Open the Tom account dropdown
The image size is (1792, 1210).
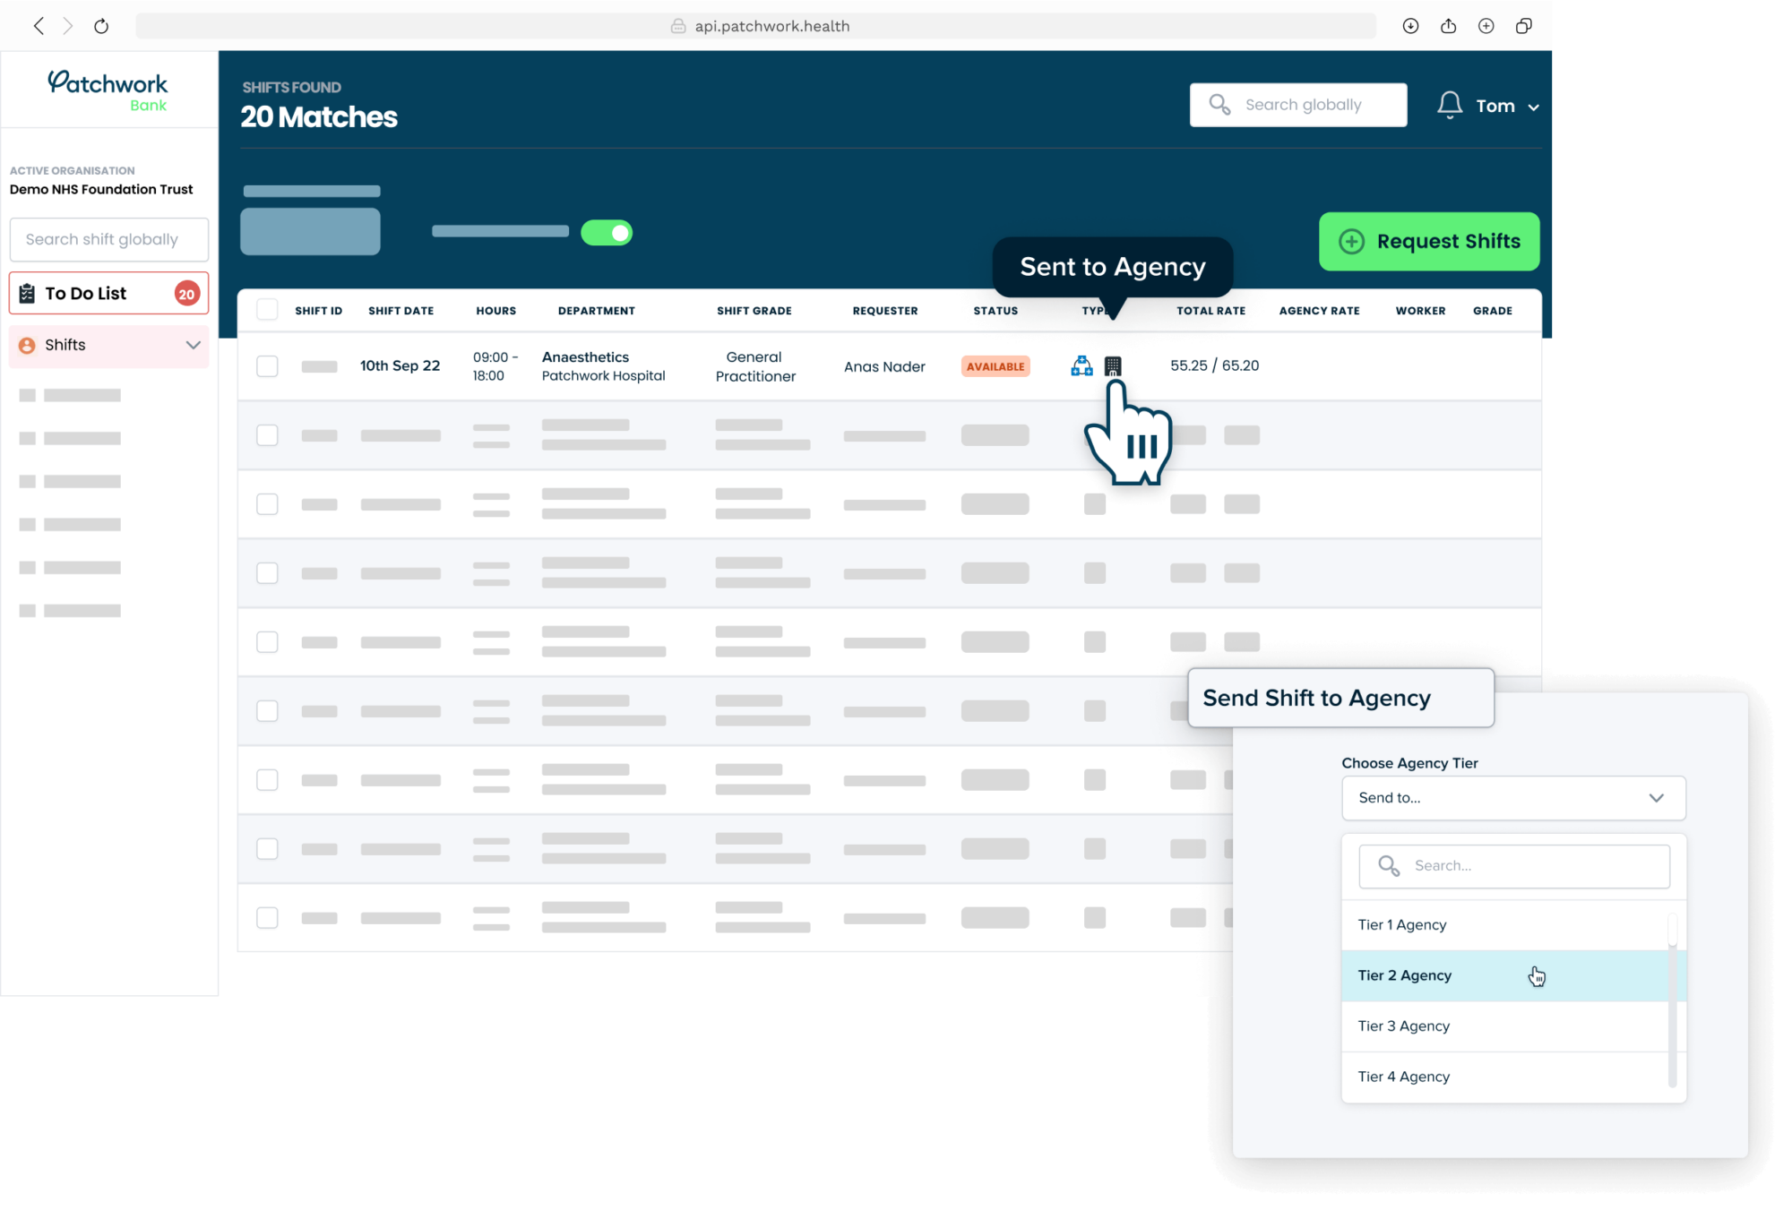pyautogui.click(x=1505, y=105)
